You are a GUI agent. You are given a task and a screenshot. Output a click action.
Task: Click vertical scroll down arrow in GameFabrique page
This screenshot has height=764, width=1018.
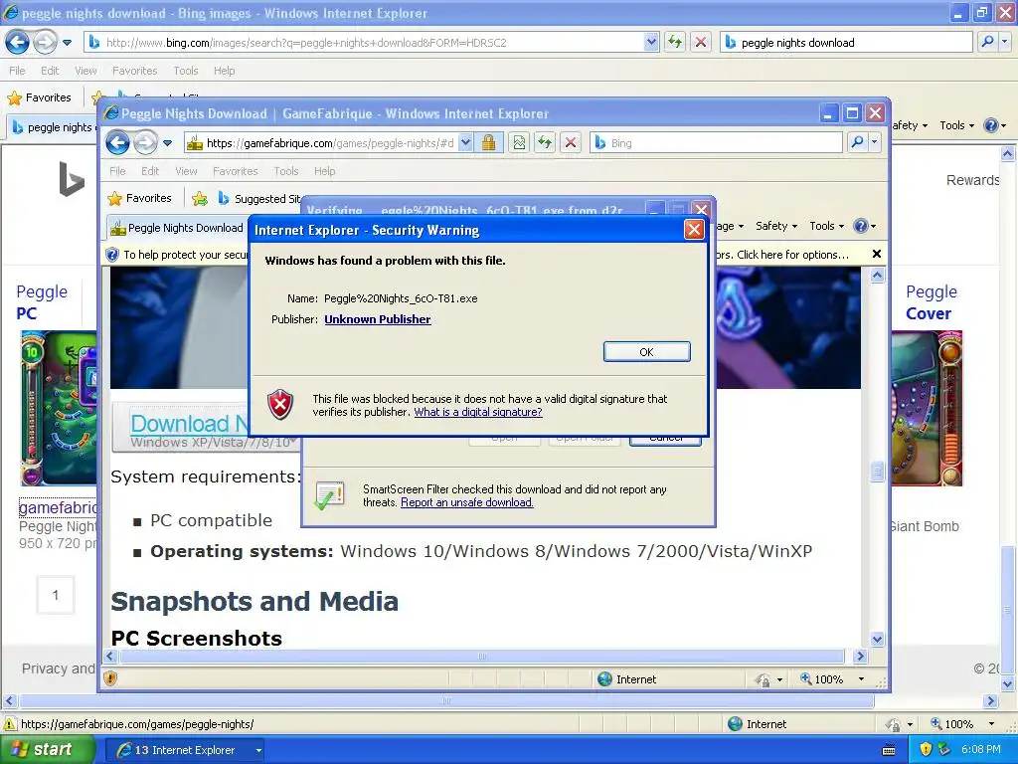[877, 640]
